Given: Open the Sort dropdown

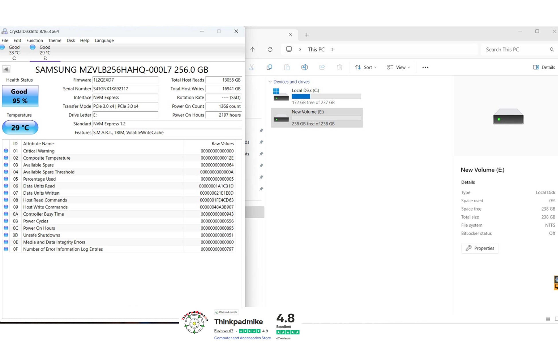Looking at the screenshot, I should pyautogui.click(x=366, y=67).
